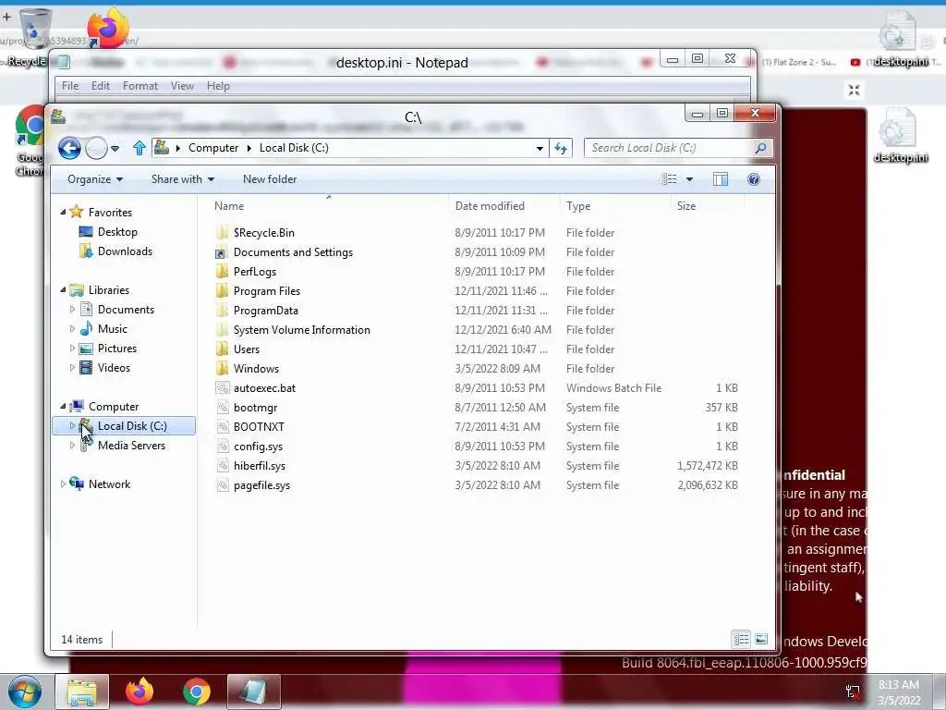946x710 pixels.
Task: Switch to large icons view in status bar
Action: pos(761,639)
